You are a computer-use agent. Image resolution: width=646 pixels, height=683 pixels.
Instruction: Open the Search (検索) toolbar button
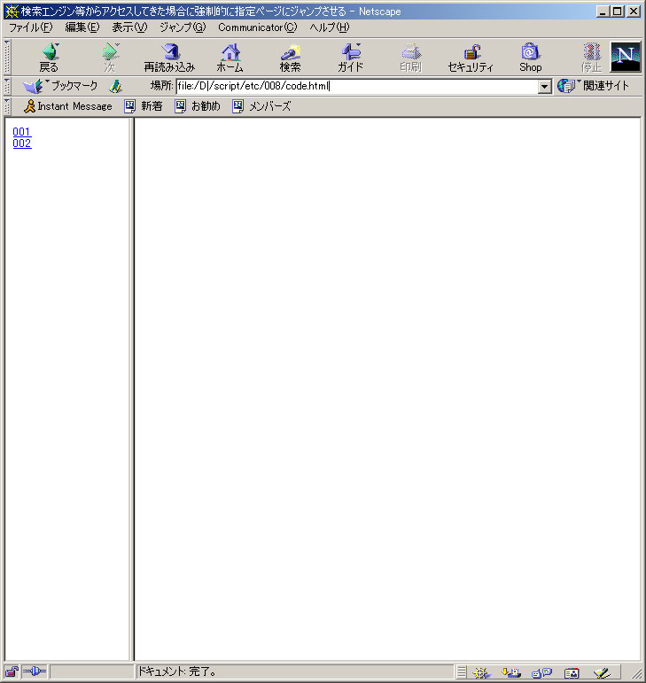[x=290, y=58]
